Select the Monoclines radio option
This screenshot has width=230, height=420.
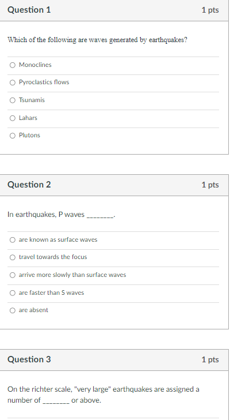coord(13,65)
